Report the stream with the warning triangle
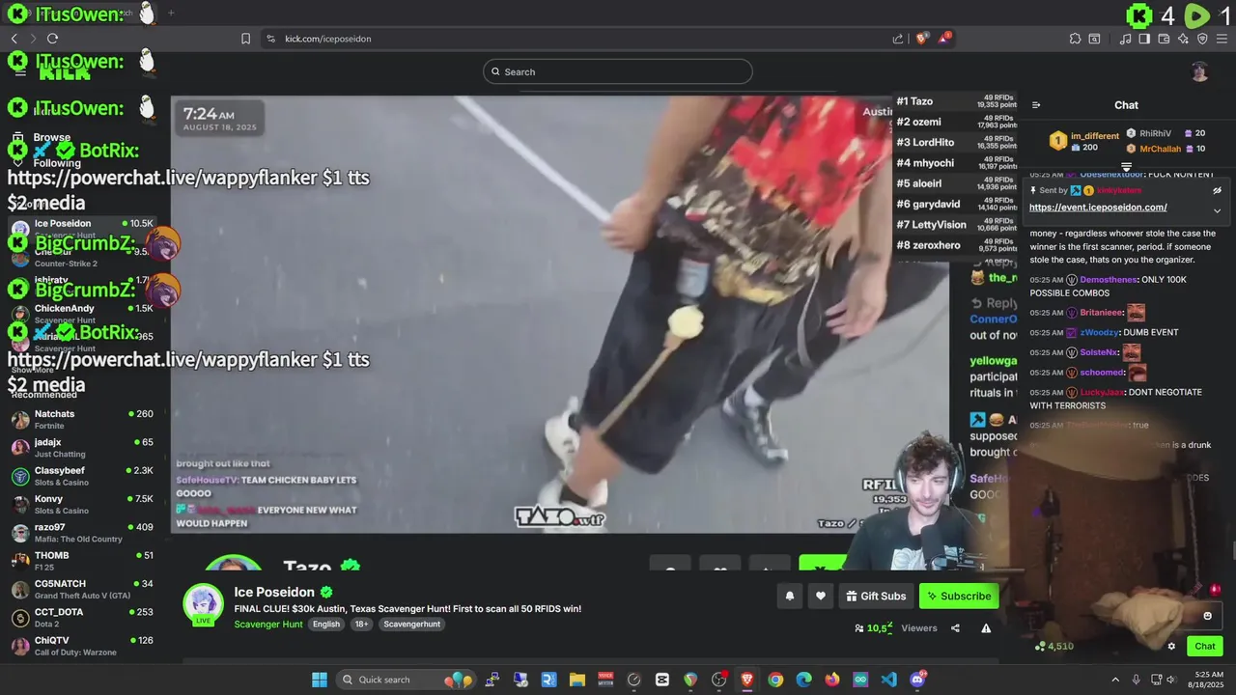The width and height of the screenshot is (1236, 695). [x=986, y=628]
